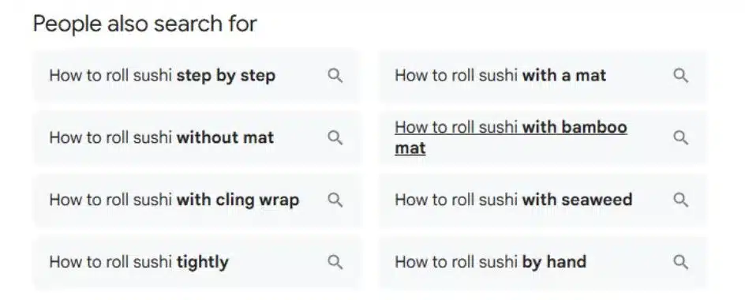
Task: Open 'How to roll sushi with cling wrap'
Action: pos(174,201)
